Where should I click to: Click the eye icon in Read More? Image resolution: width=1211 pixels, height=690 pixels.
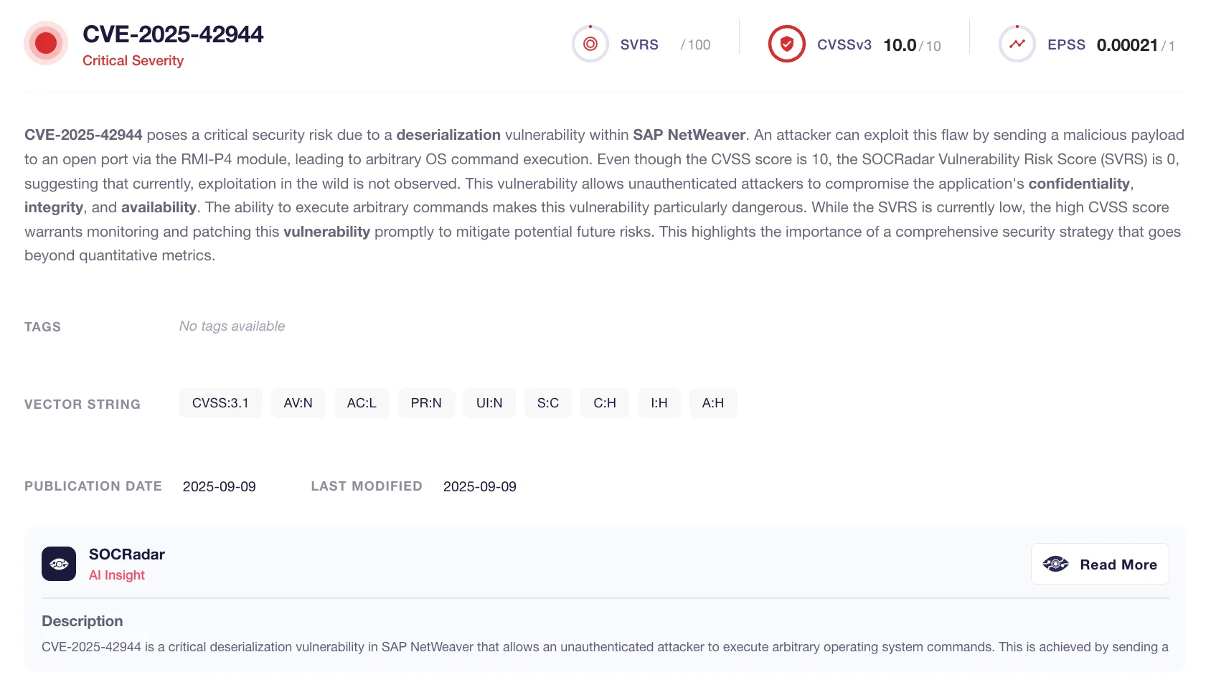pos(1055,564)
